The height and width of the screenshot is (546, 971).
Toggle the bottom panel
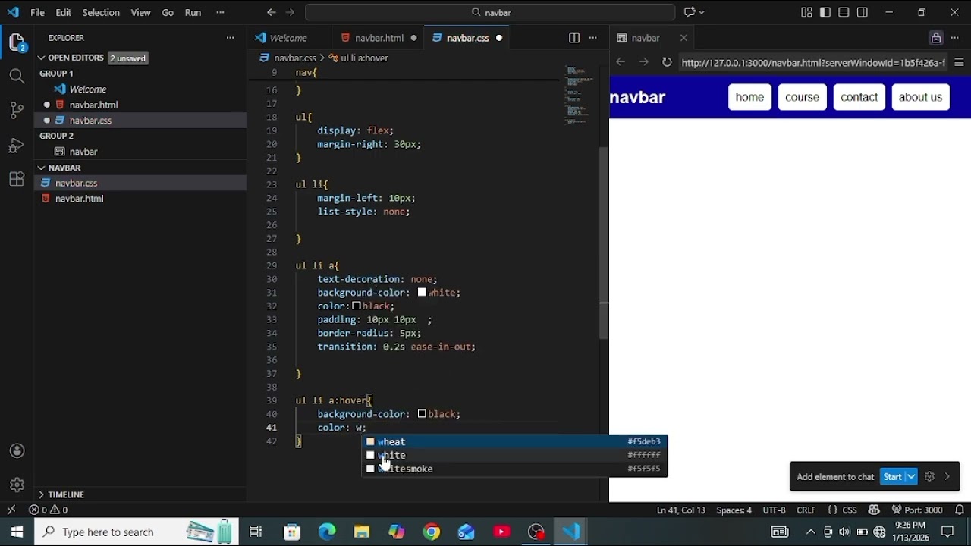[844, 12]
